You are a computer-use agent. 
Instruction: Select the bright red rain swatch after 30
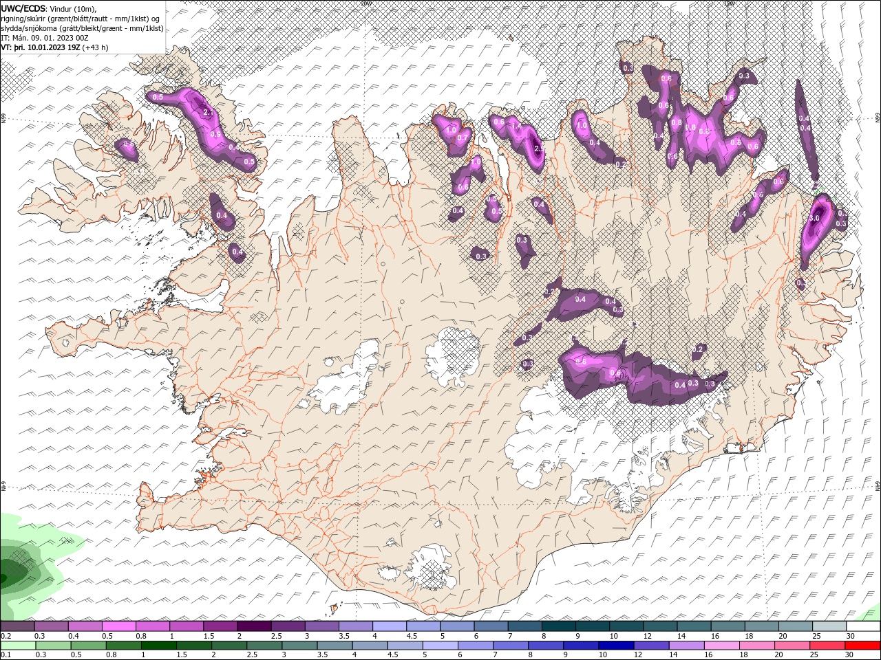click(862, 646)
